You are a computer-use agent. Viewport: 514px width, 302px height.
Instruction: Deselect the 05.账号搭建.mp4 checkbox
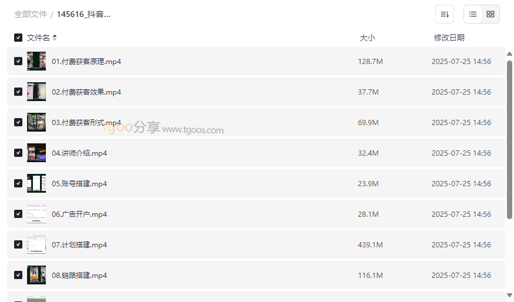coord(18,184)
